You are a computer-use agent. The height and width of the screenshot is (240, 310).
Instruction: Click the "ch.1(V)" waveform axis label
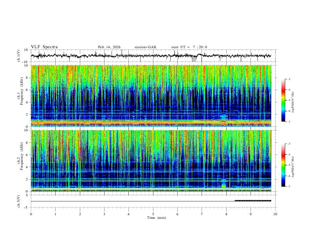point(19,56)
